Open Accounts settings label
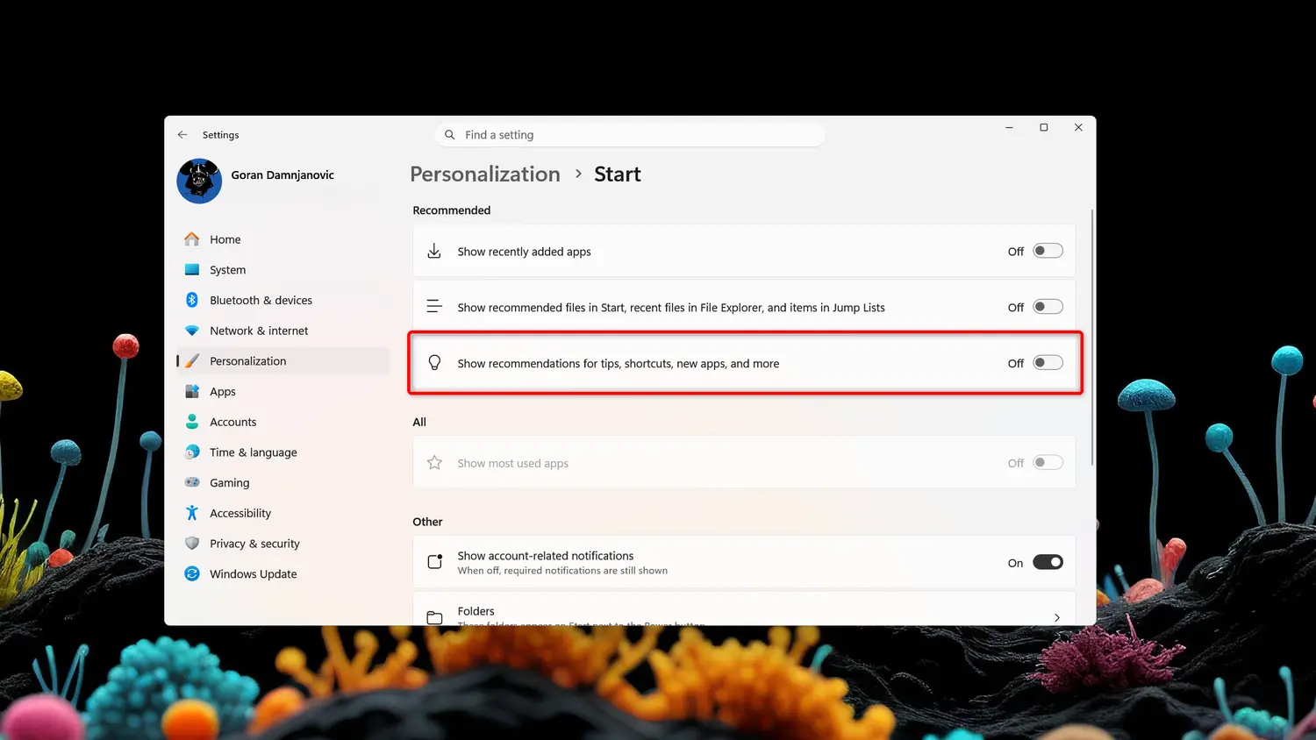The image size is (1316, 740). [233, 422]
